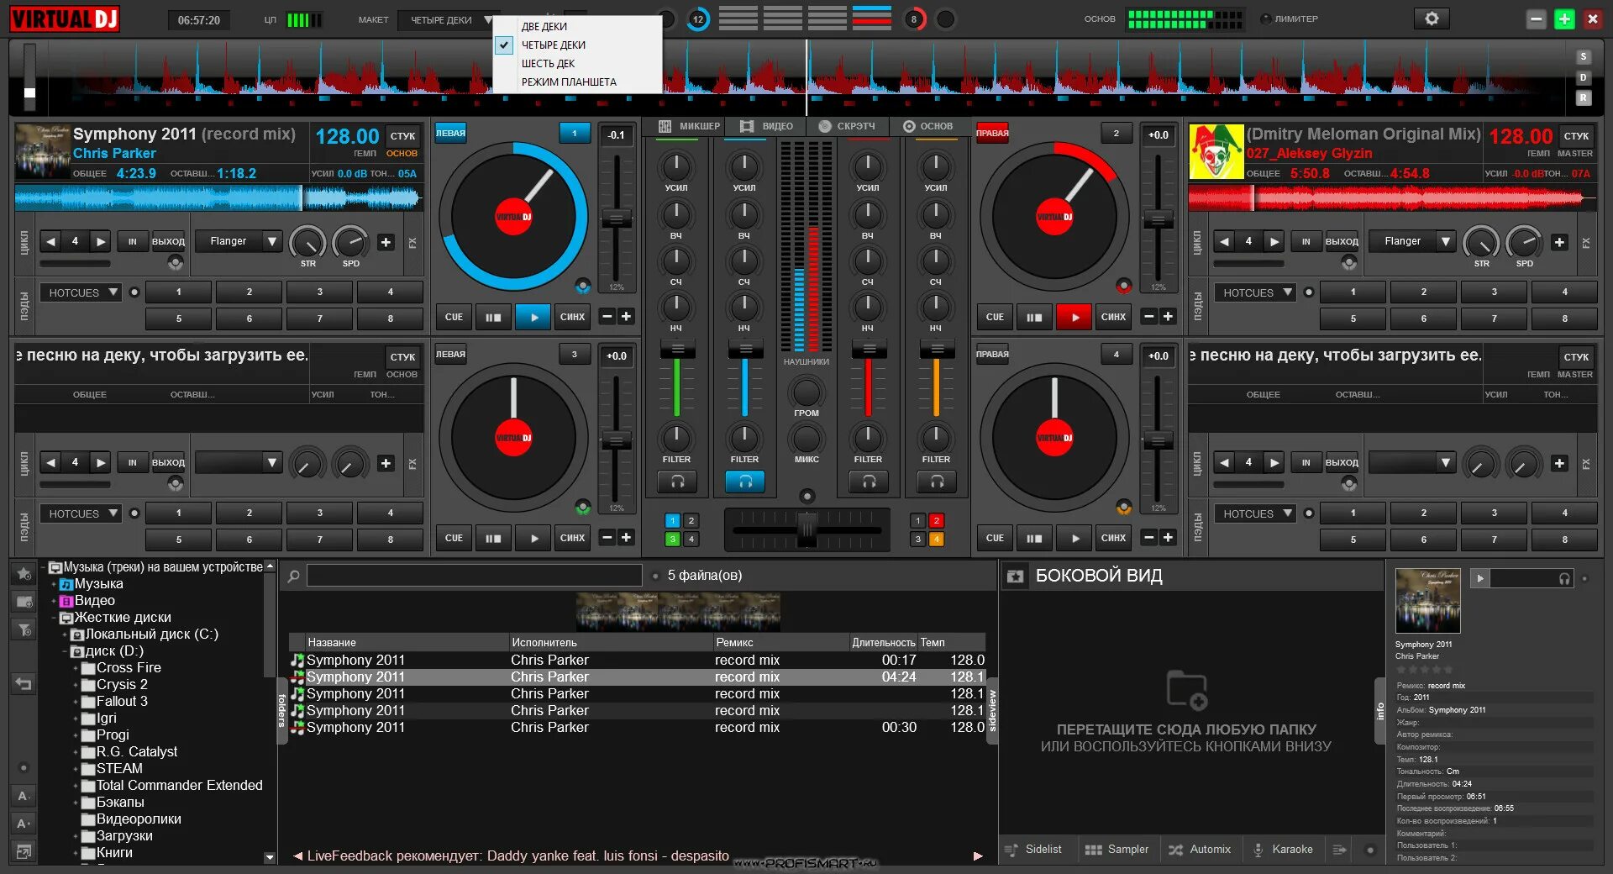Click the play button on deck 1
1613x874 pixels.
533,317
